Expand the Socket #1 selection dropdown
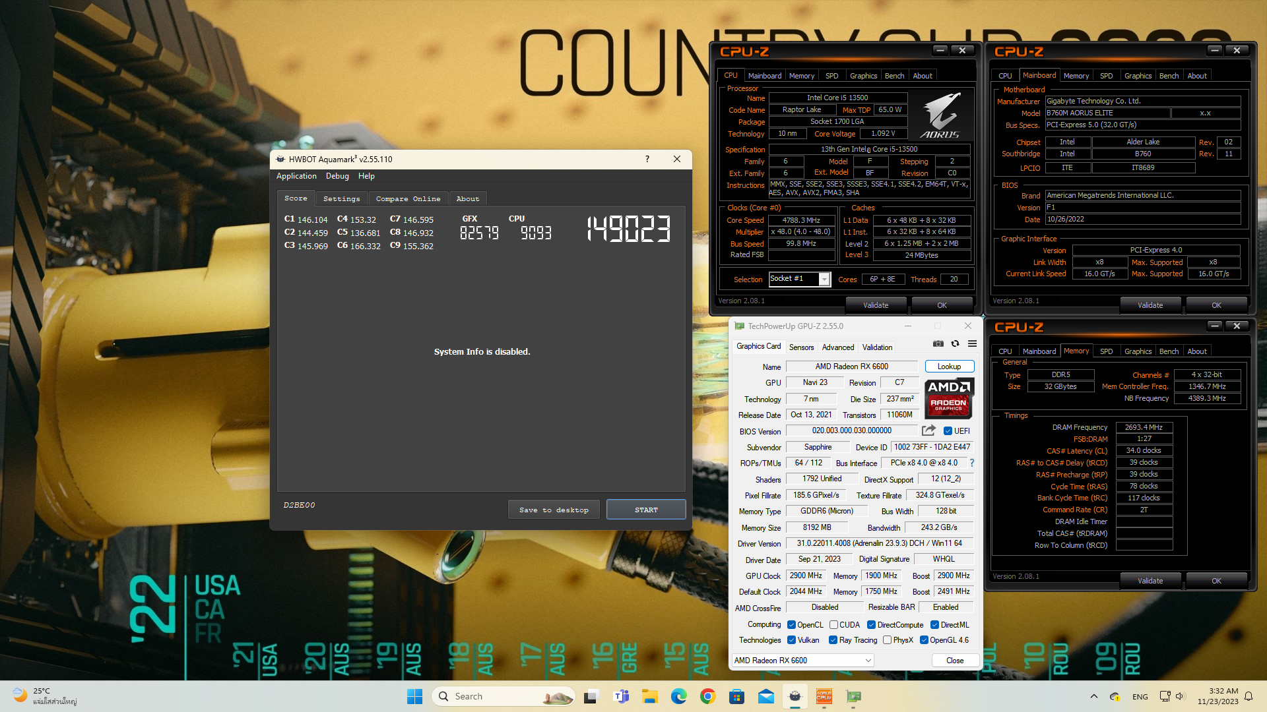The height and width of the screenshot is (712, 1267). click(824, 280)
